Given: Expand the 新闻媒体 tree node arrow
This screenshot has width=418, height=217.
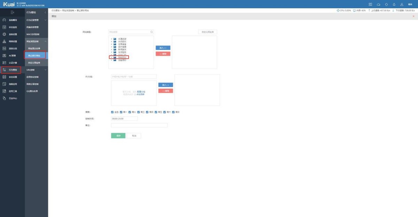Looking at the screenshot, I should click(x=111, y=49).
